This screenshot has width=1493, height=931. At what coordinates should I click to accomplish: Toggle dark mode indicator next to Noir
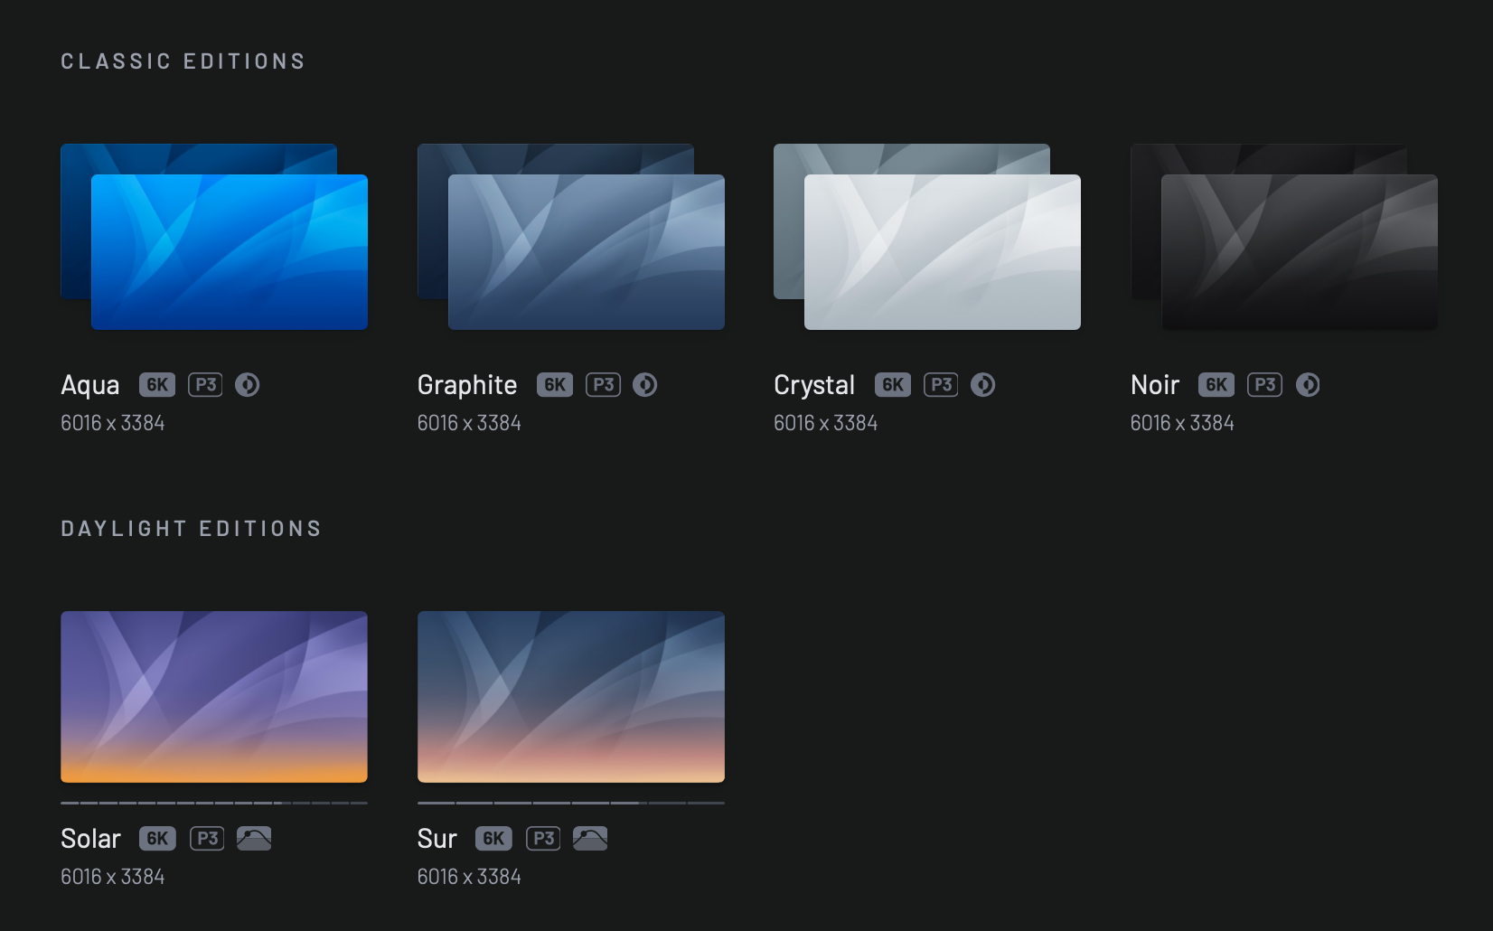(1308, 384)
